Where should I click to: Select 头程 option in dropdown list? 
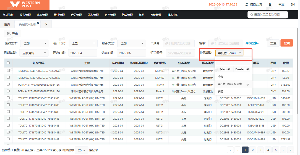click(x=233, y=91)
